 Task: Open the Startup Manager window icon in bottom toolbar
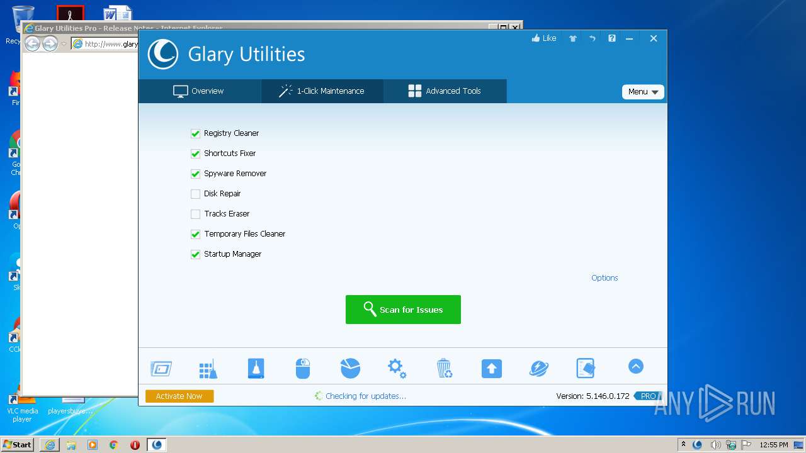pyautogui.click(x=161, y=368)
